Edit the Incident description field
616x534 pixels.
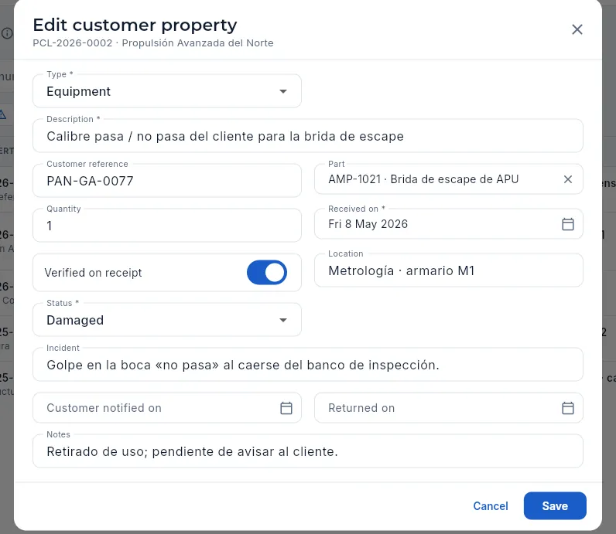(x=307, y=365)
